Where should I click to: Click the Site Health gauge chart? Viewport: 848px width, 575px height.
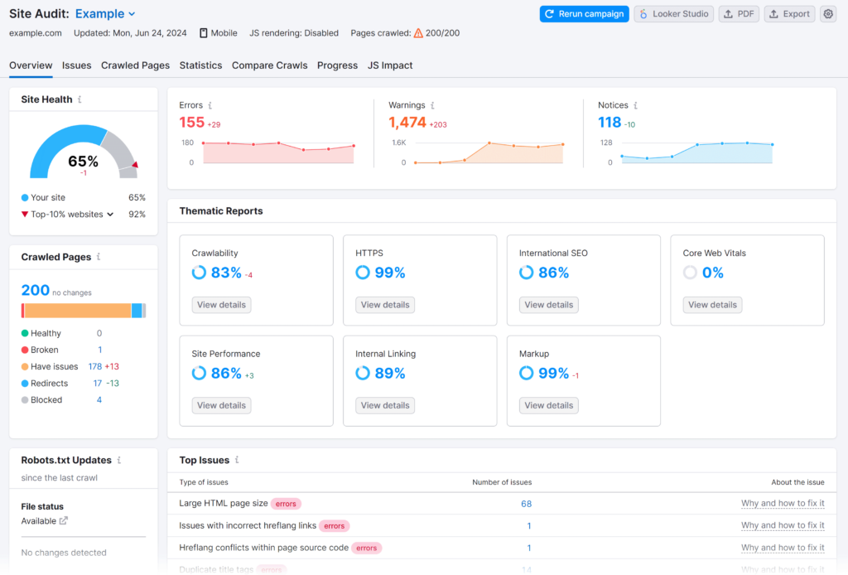point(84,152)
